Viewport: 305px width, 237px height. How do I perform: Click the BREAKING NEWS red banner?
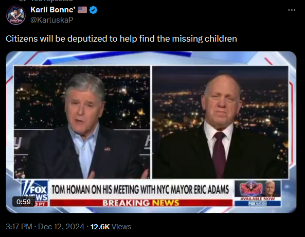pos(141,203)
